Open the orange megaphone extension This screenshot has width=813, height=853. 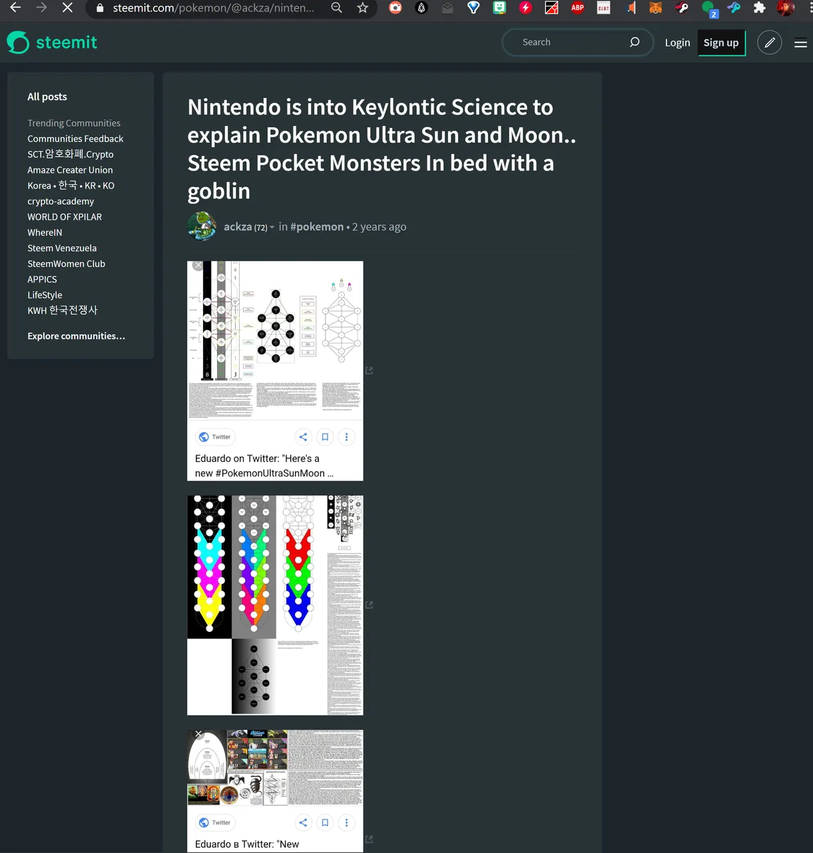pos(630,8)
